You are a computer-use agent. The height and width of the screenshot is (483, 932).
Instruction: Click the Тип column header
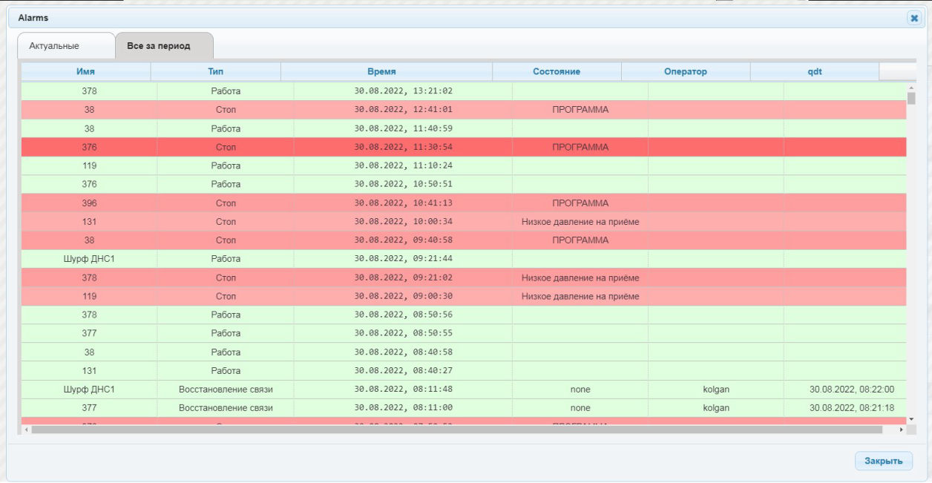(215, 72)
